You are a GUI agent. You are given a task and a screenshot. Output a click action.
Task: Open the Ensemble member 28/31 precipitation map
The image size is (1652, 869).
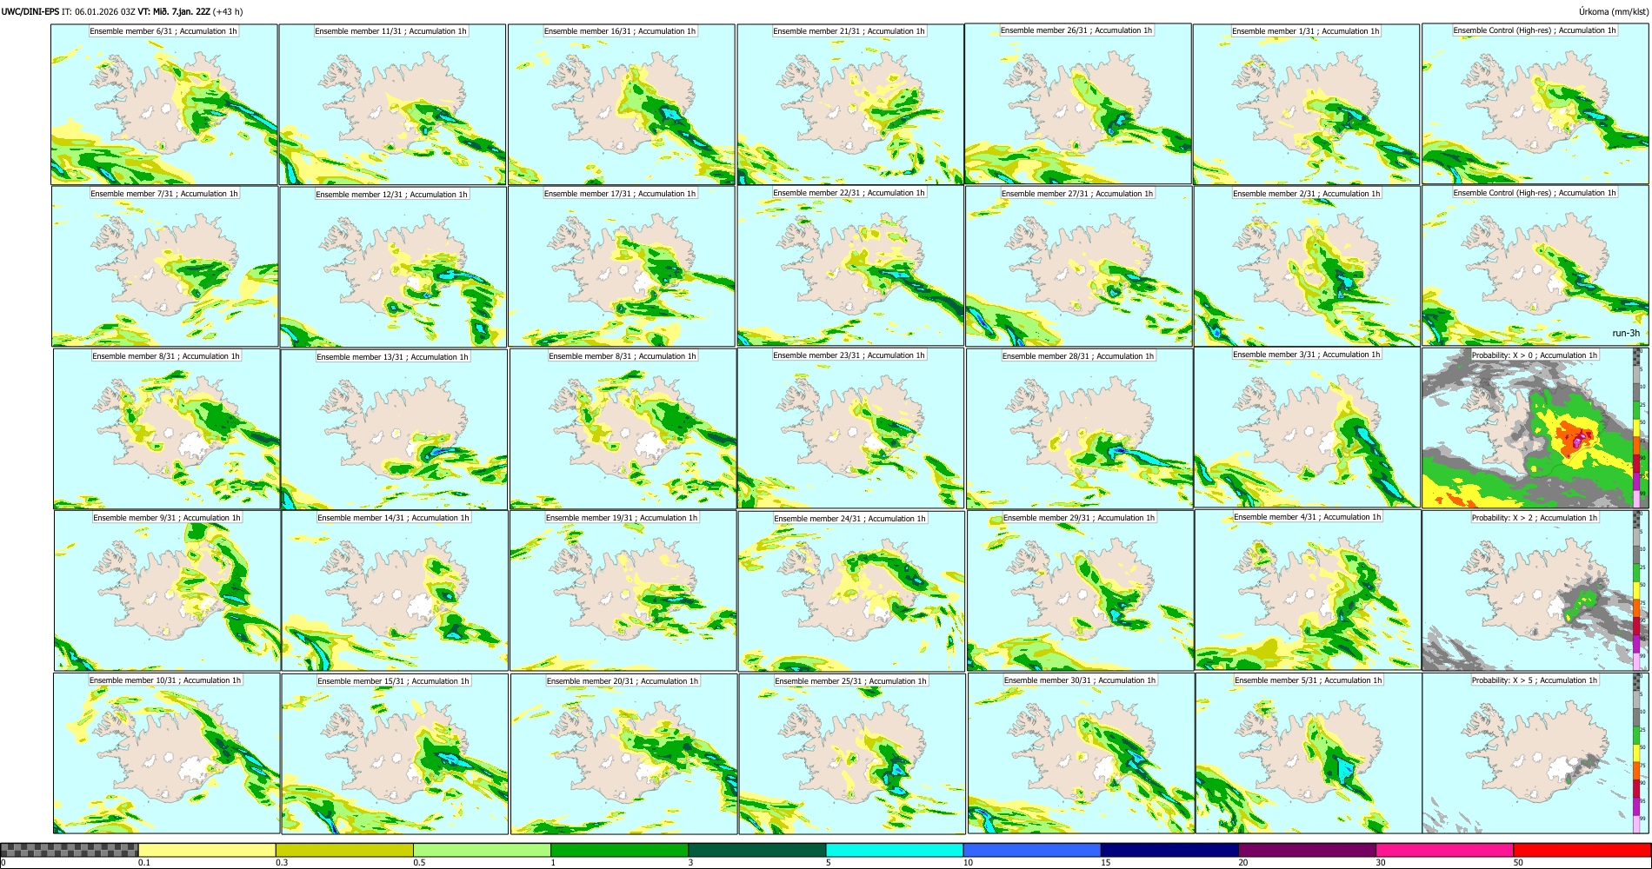(x=1079, y=428)
